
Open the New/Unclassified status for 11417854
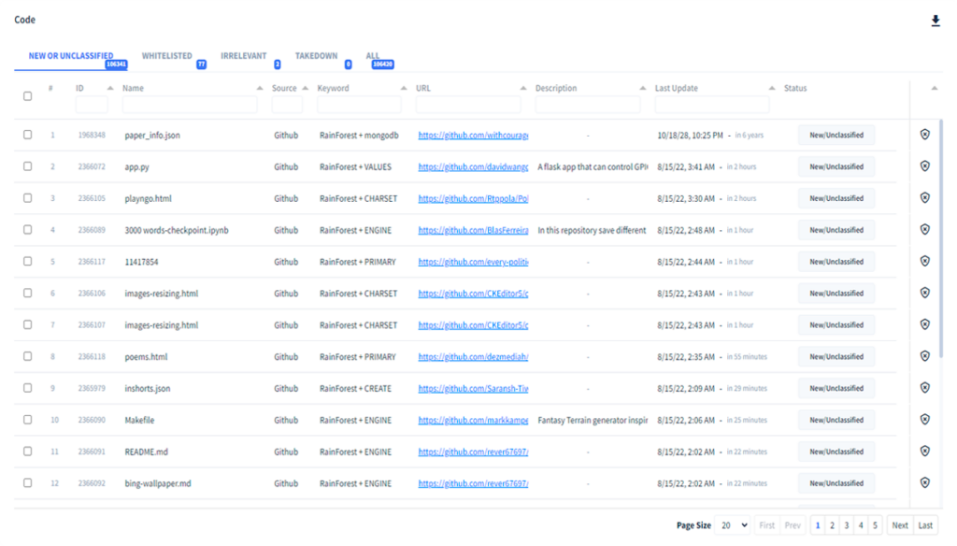[x=836, y=262]
